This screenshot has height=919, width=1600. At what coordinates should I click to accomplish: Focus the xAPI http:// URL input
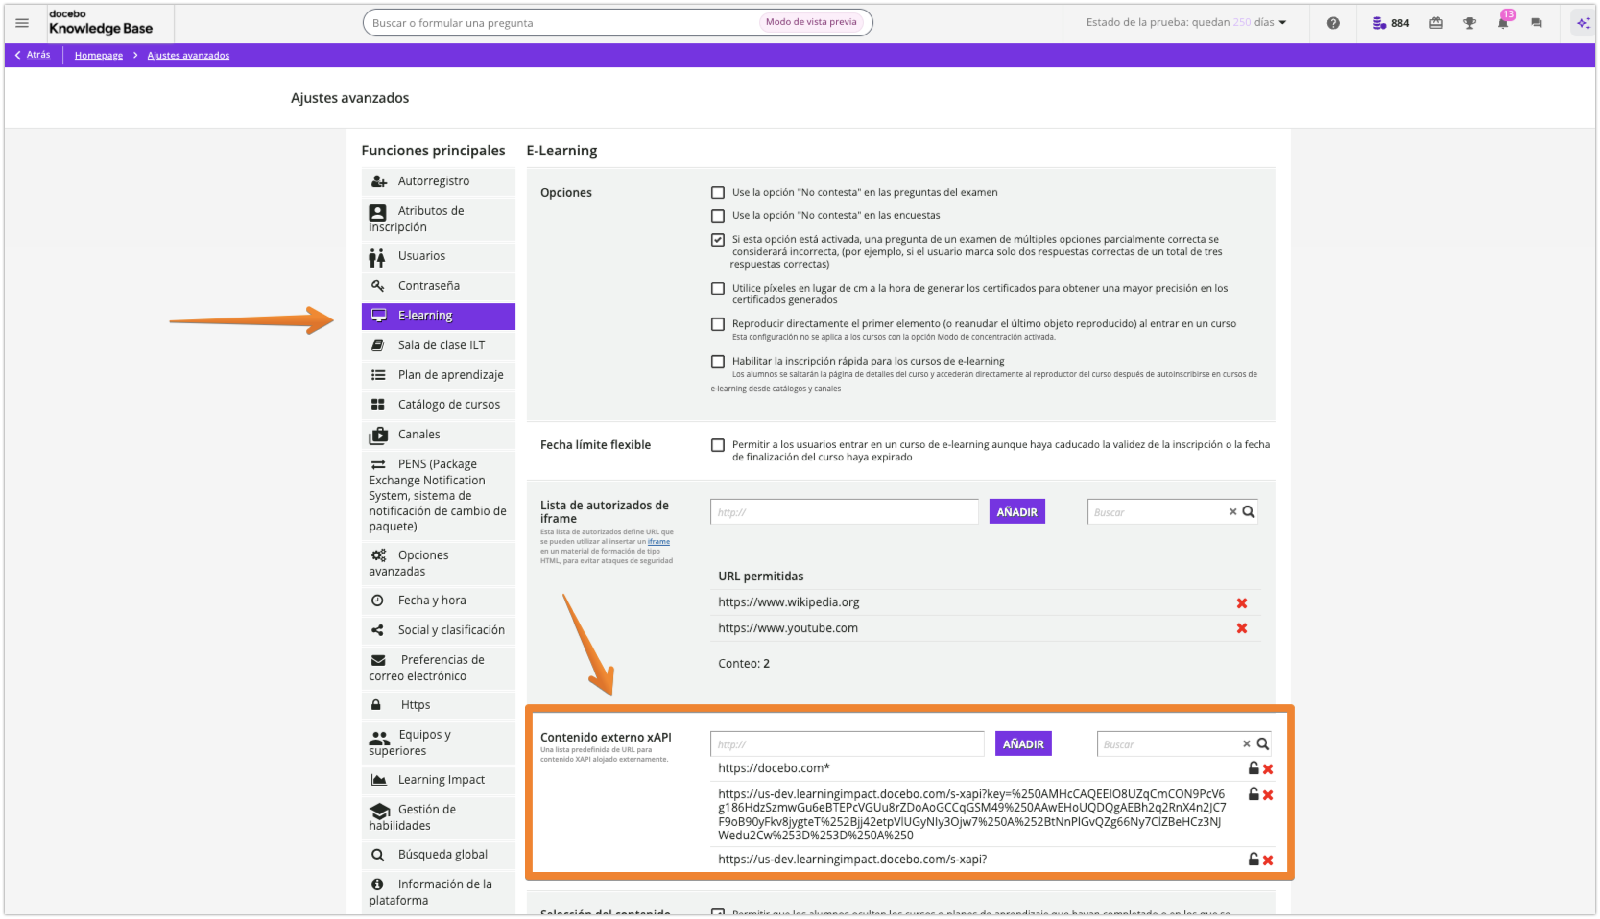pos(847,744)
